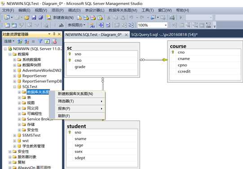The height and width of the screenshot is (169, 243).
Task: Click the primary key icon beside sc sno
Action: (x=70, y=54)
